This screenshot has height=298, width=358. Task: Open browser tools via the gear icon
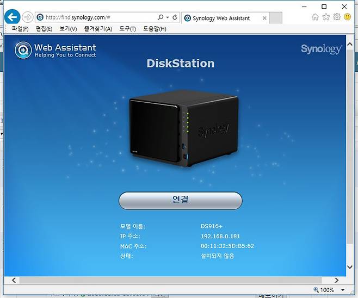tap(337, 17)
